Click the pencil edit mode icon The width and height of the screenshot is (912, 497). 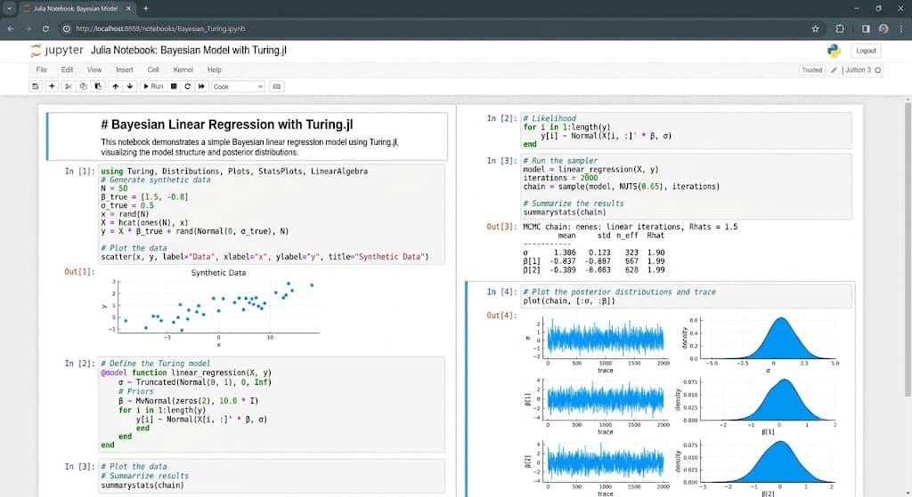click(x=834, y=69)
